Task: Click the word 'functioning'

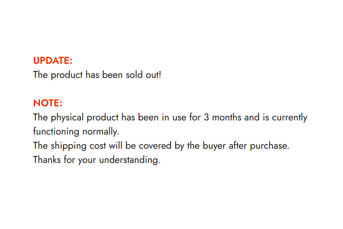Action: 56,132
